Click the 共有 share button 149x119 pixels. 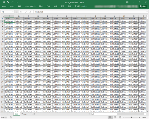tap(143, 6)
